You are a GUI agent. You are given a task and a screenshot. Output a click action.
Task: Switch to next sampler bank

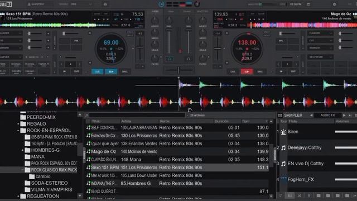[x=344, y=116]
